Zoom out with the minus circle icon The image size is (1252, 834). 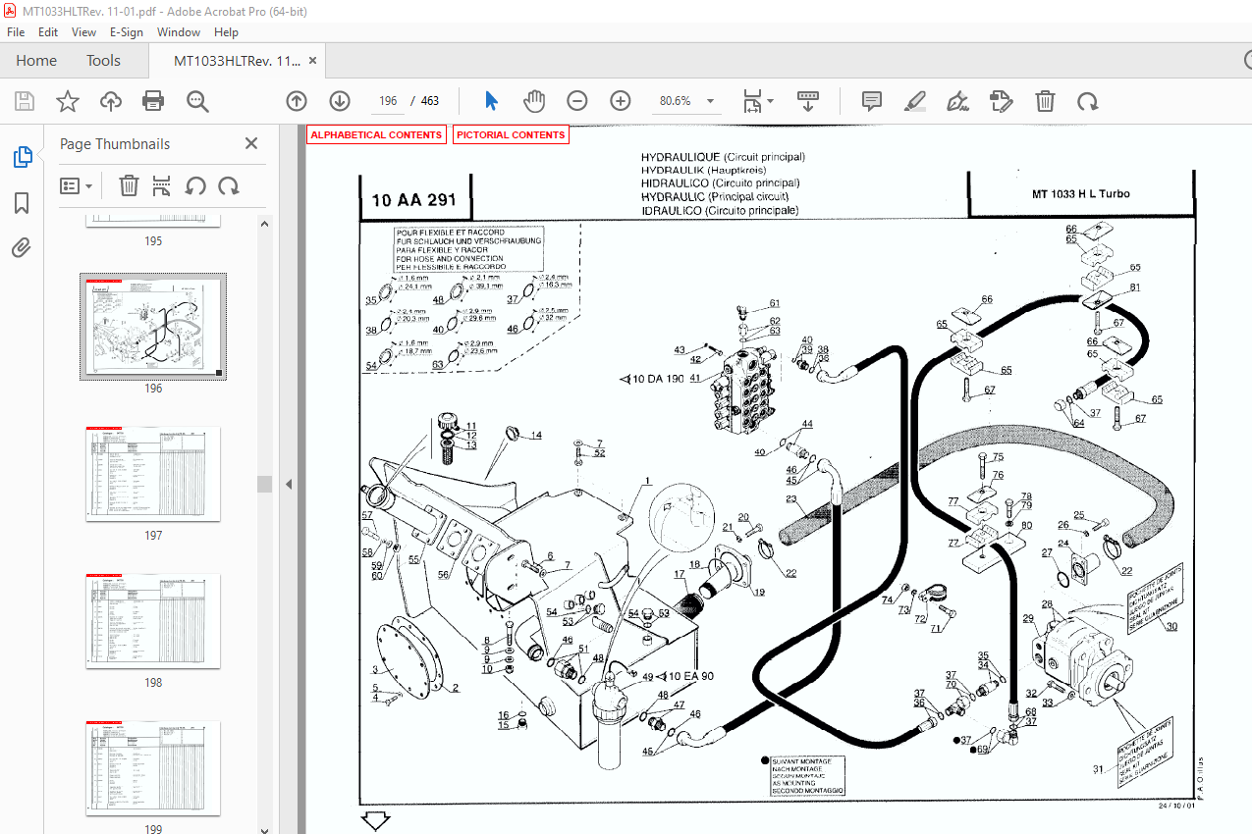click(x=577, y=101)
